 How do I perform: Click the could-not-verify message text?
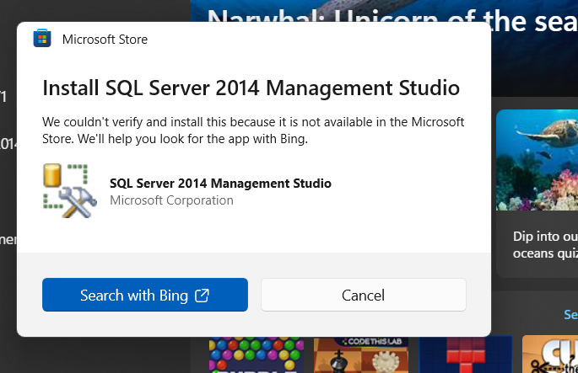pyautogui.click(x=253, y=130)
